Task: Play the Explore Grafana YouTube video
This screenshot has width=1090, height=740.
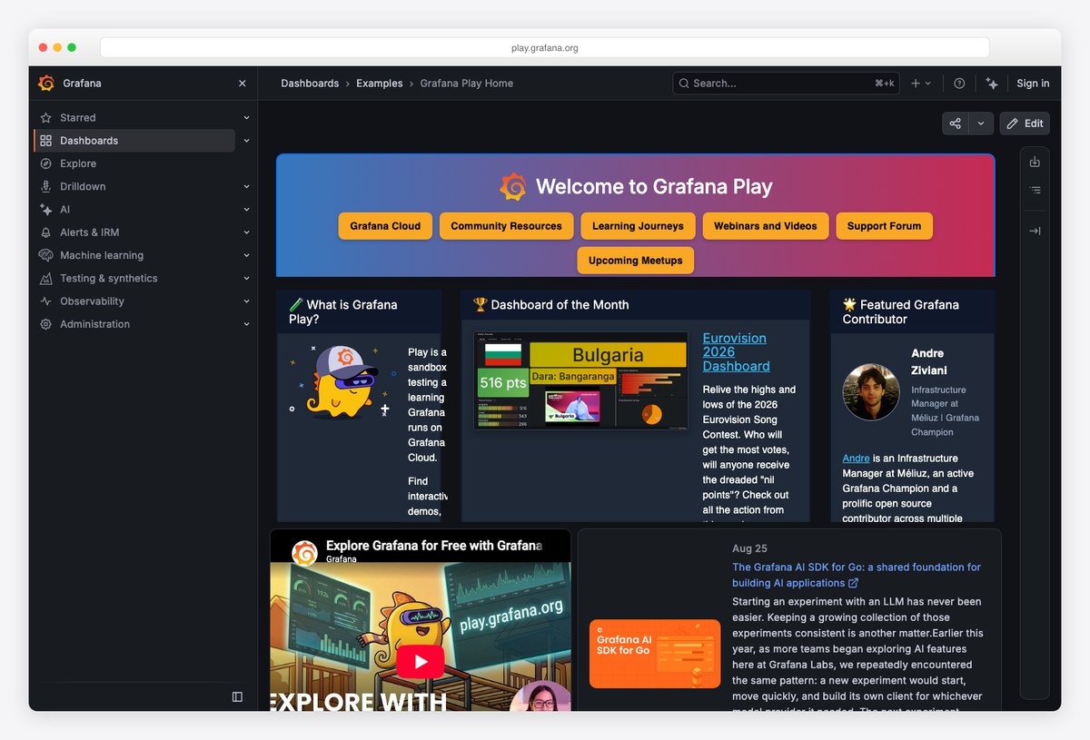Action: coord(421,661)
